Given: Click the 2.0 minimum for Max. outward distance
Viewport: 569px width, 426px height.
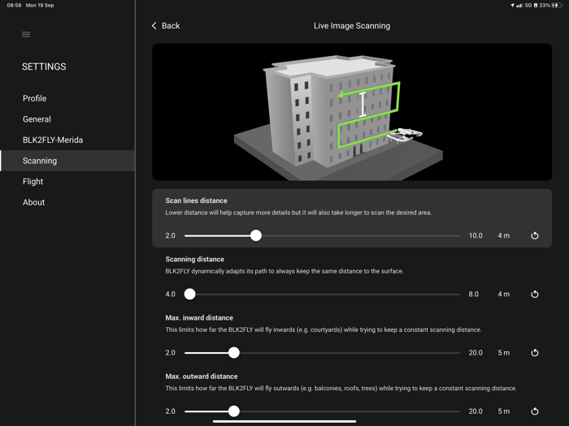Looking at the screenshot, I should click(170, 411).
